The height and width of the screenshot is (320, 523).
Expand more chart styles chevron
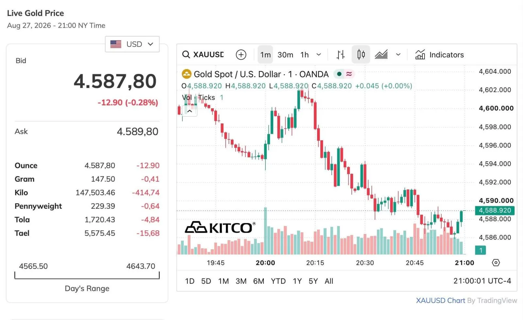[x=398, y=55]
